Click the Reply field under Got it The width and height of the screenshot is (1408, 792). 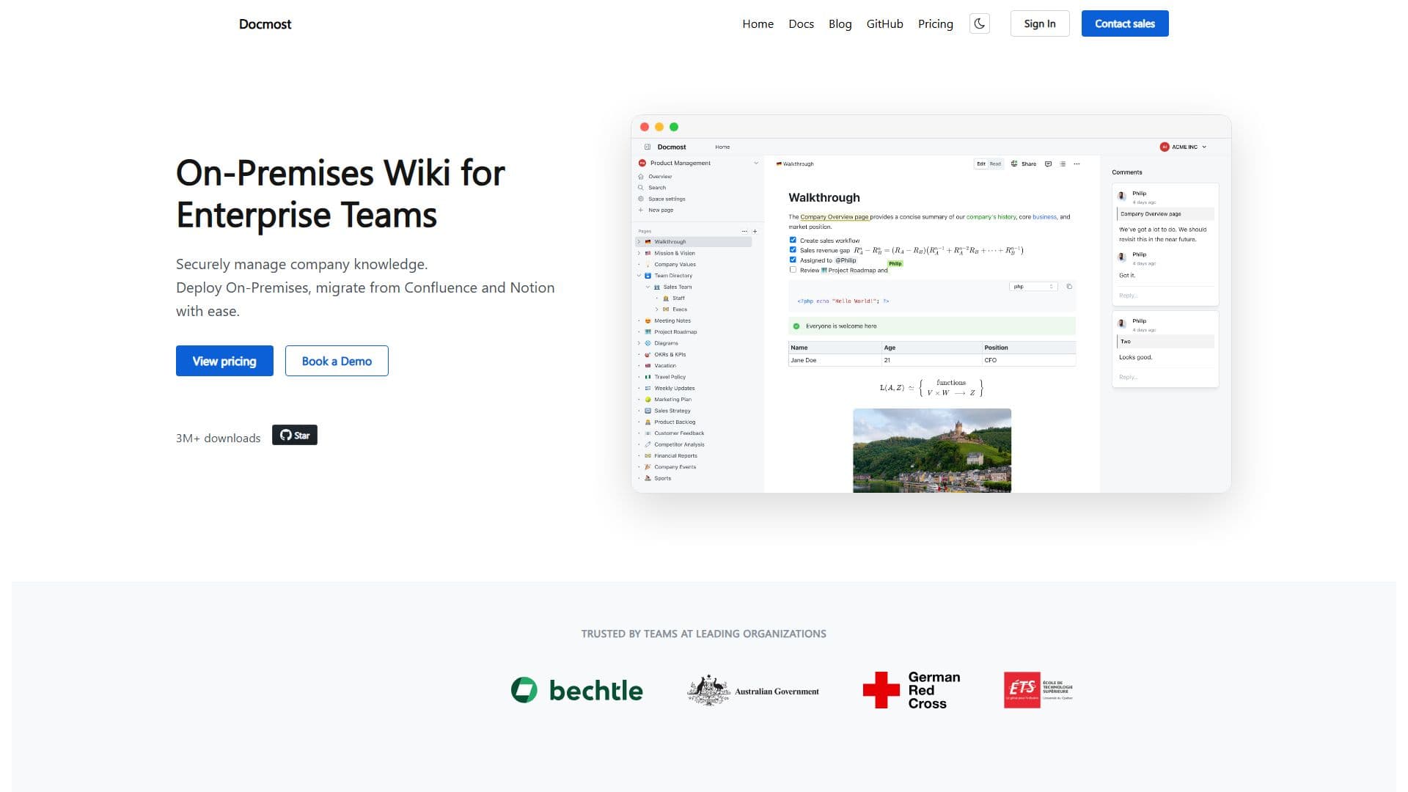(x=1165, y=296)
